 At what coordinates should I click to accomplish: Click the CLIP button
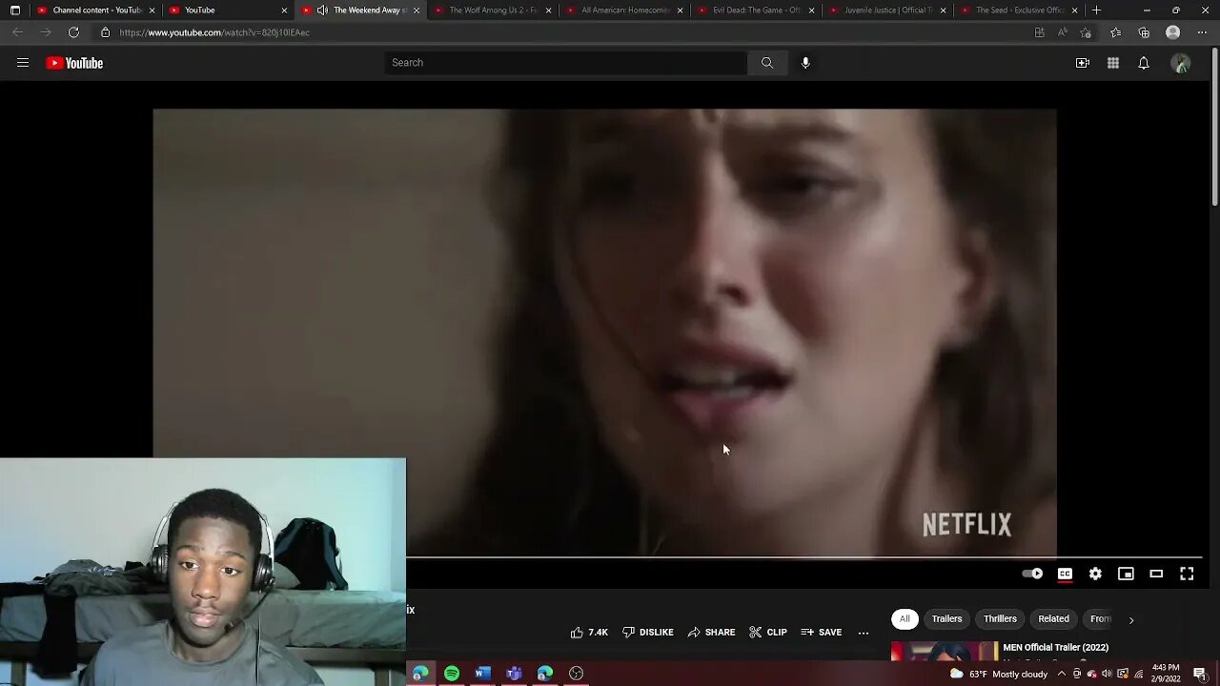click(x=768, y=633)
